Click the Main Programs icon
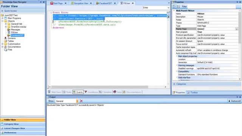 pos(6,18)
